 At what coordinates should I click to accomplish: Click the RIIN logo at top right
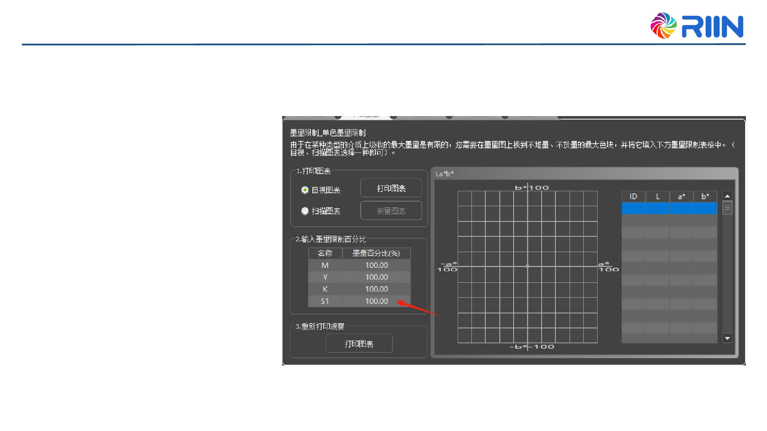[x=697, y=26]
